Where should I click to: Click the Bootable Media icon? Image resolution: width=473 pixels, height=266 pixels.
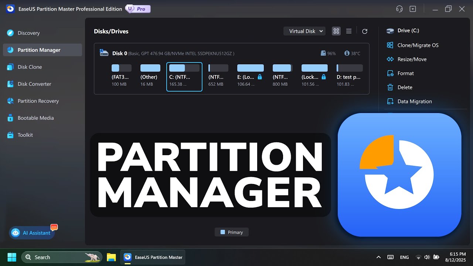pos(10,118)
